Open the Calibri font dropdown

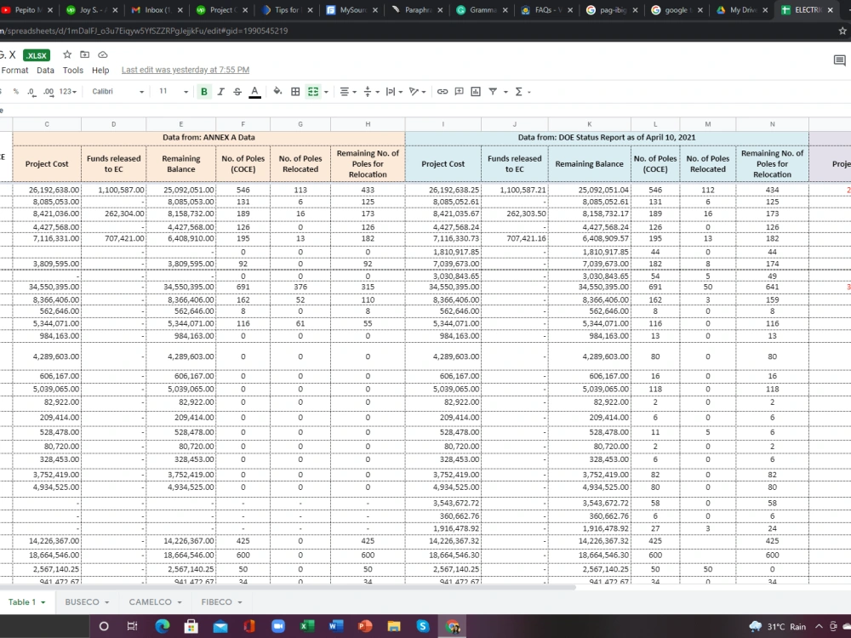(117, 92)
